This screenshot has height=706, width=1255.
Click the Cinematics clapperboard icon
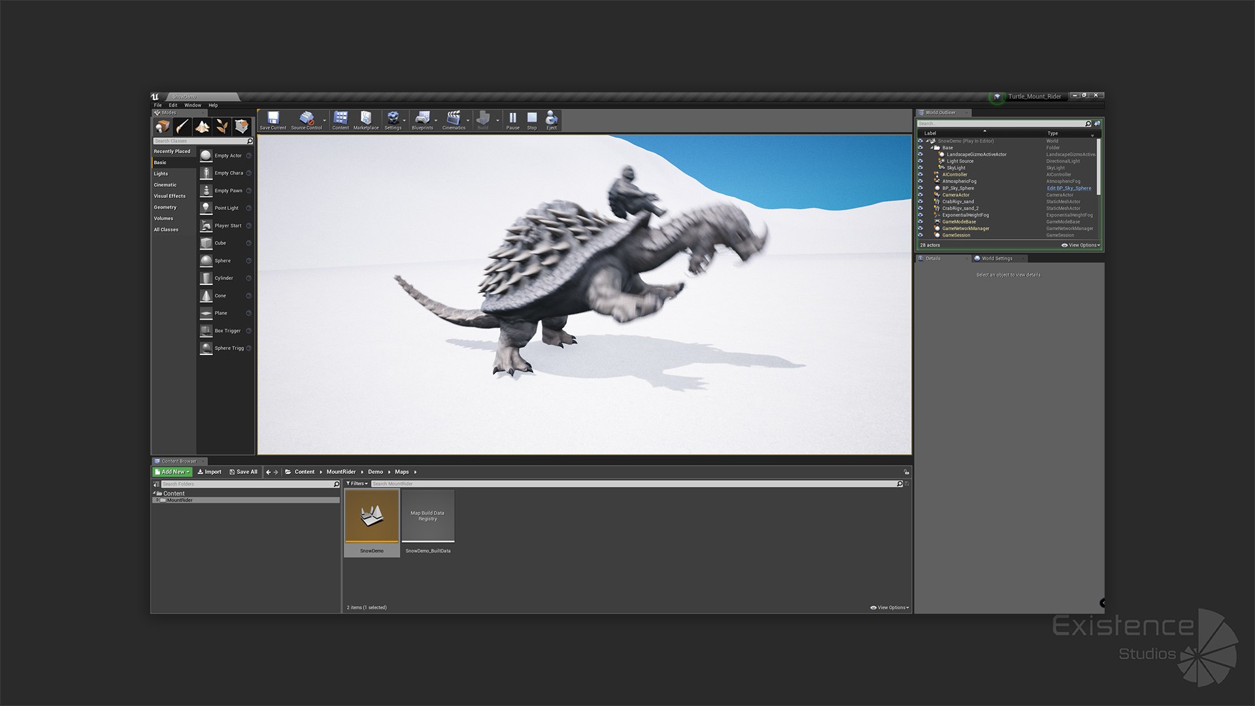tap(454, 118)
